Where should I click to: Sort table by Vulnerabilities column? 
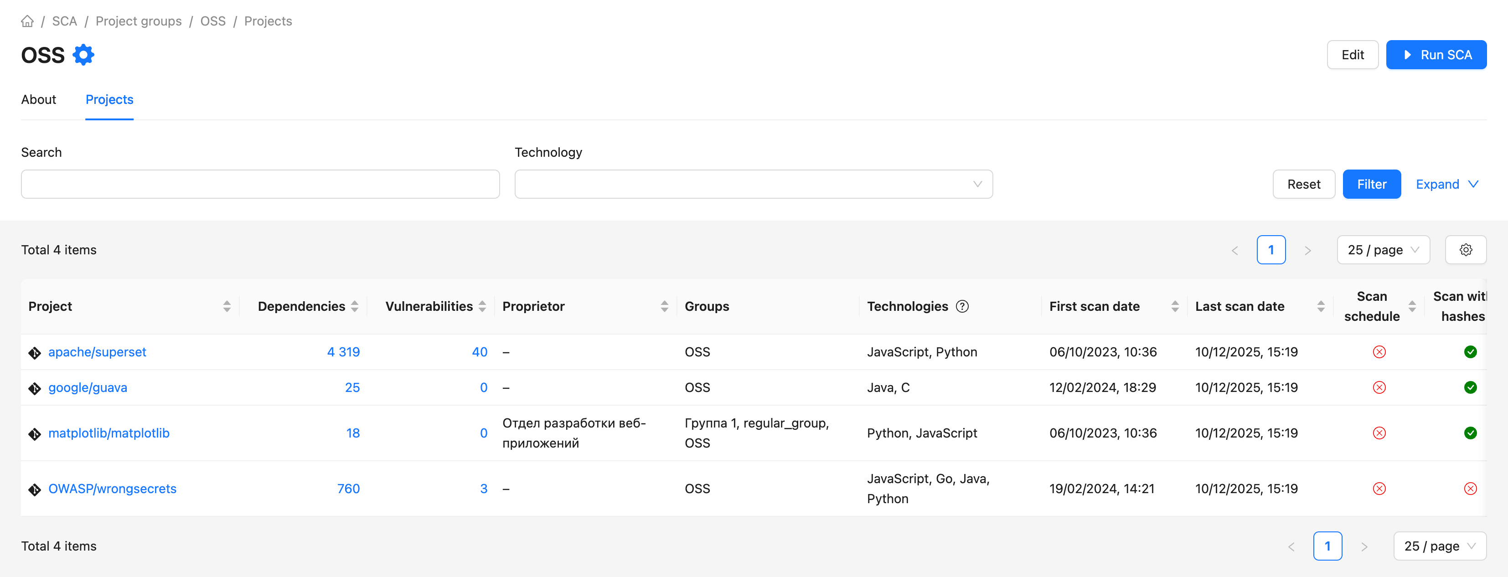[482, 307]
